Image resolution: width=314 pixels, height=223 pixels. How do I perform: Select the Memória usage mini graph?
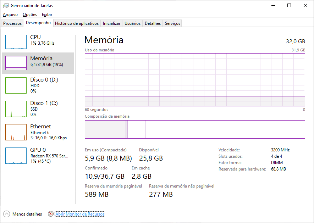point(16,63)
